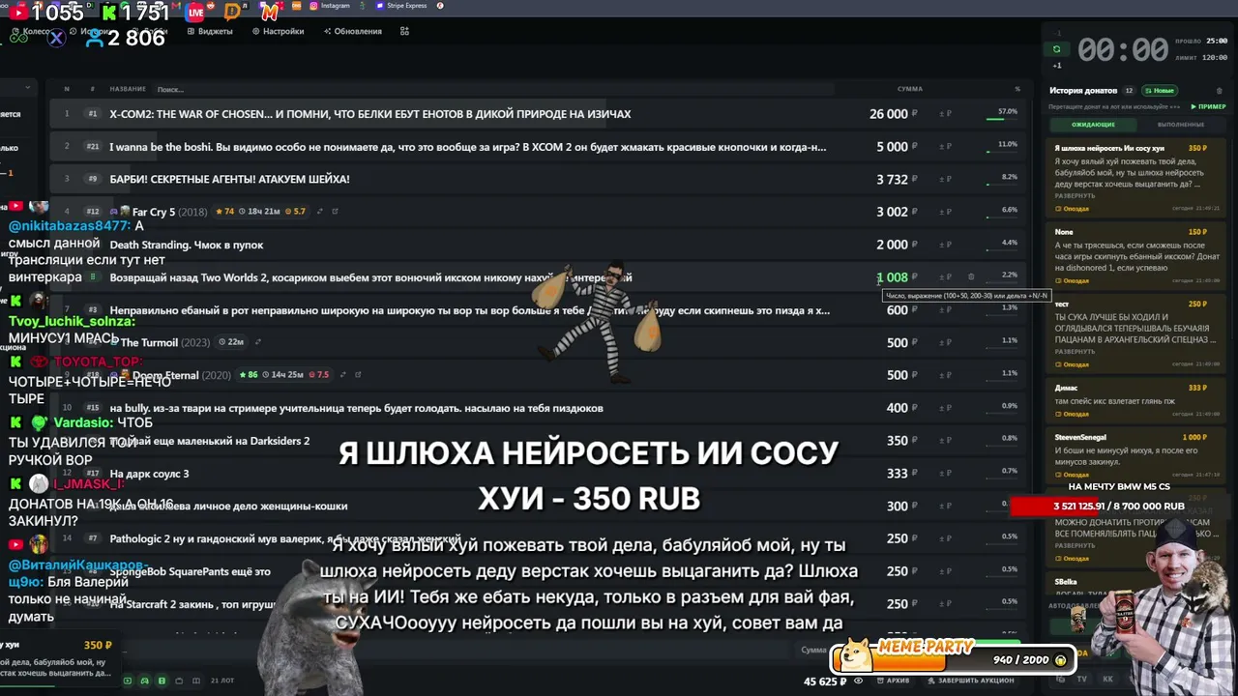Collapse the left panel with its chevron
This screenshot has height=696, width=1238.
click(x=28, y=89)
